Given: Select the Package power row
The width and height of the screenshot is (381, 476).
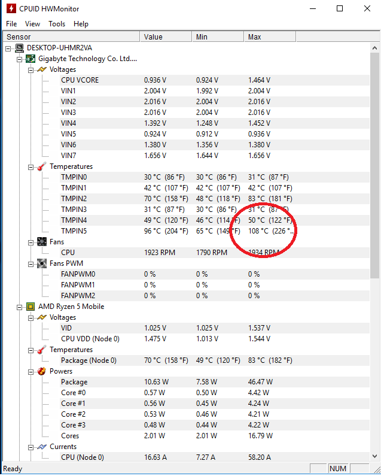Looking at the screenshot, I should (x=215, y=382).
